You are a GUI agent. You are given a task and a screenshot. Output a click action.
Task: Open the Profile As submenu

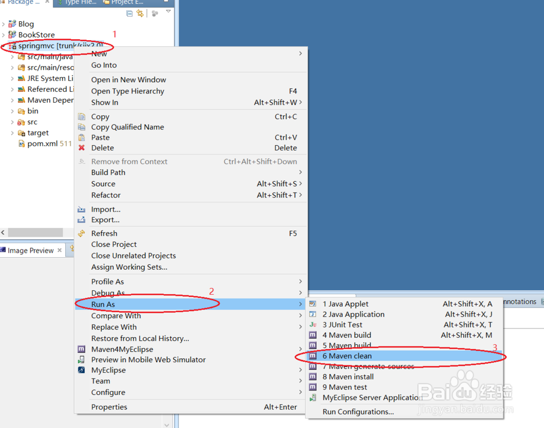point(191,282)
